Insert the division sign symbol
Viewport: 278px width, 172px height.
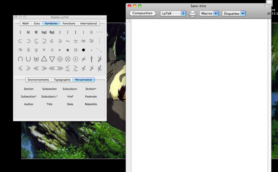52,50
